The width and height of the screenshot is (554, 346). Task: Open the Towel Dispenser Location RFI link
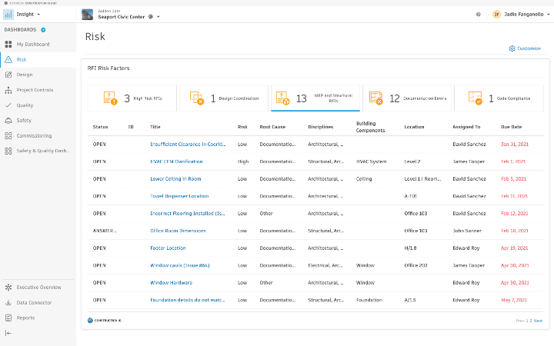point(179,196)
